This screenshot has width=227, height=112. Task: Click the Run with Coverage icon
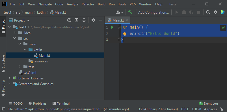coord(191,12)
